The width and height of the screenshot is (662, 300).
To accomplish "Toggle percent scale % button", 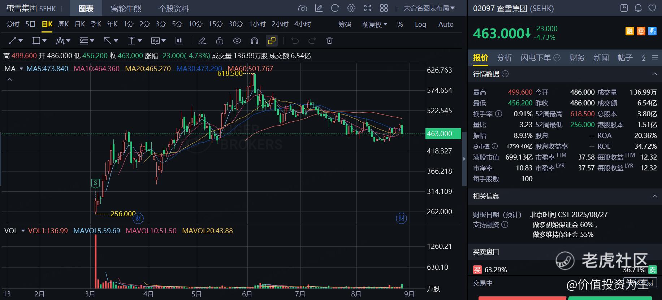I will click(x=400, y=25).
